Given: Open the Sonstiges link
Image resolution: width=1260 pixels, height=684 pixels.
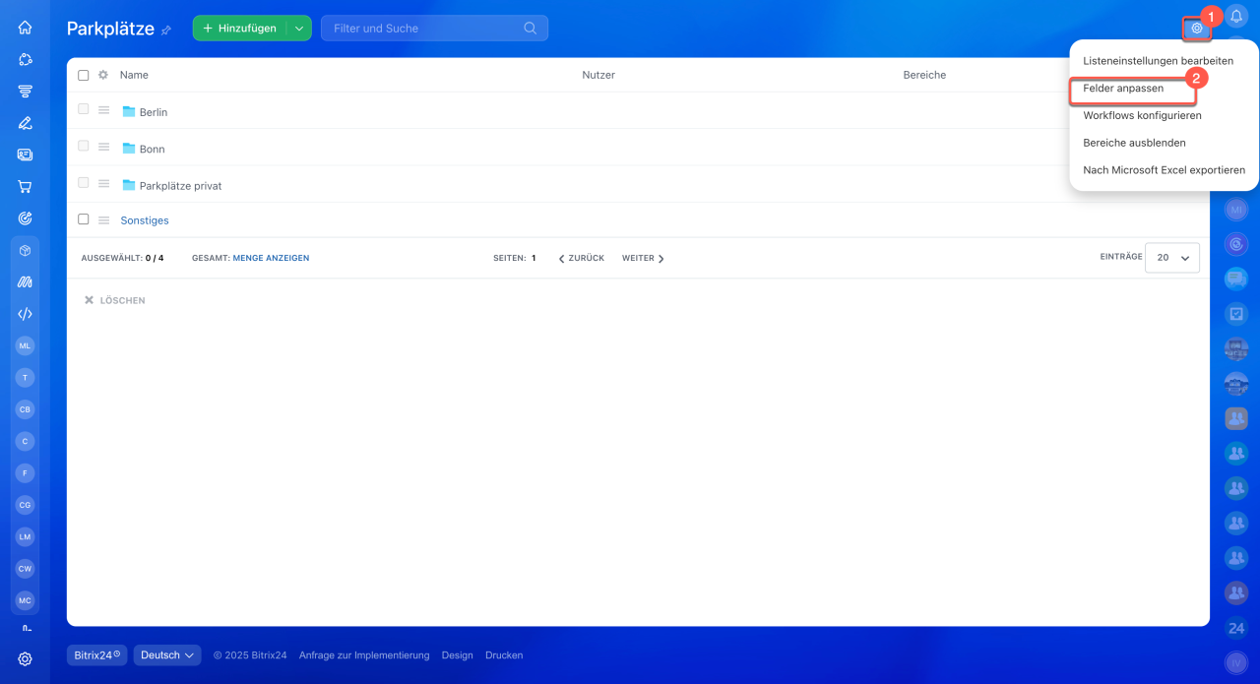Looking at the screenshot, I should [145, 220].
